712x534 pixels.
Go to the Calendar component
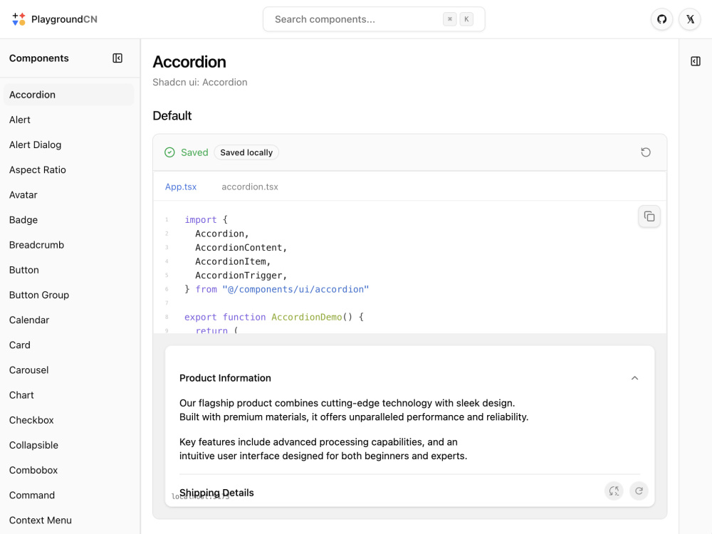point(68,320)
